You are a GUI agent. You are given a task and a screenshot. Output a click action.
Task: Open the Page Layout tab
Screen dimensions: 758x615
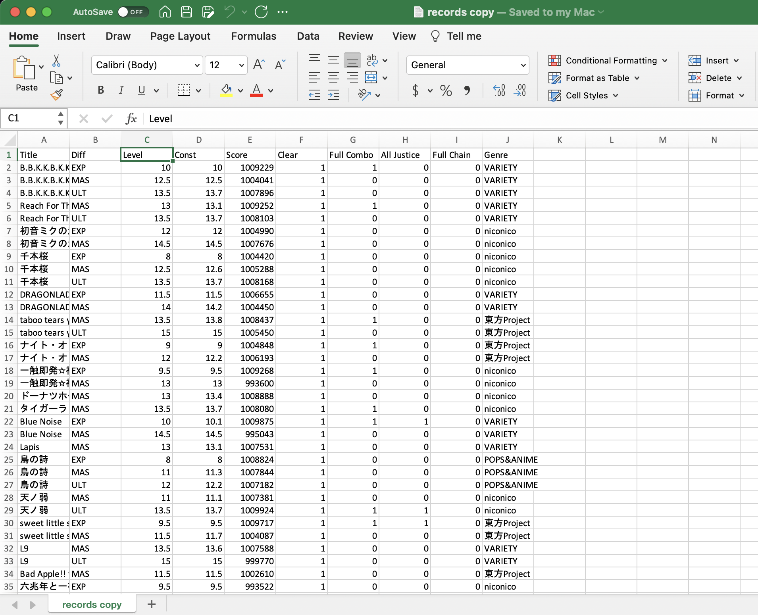[x=180, y=36]
